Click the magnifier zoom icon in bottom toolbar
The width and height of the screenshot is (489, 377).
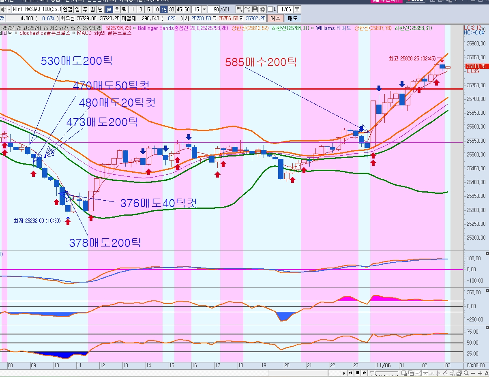point(466,373)
